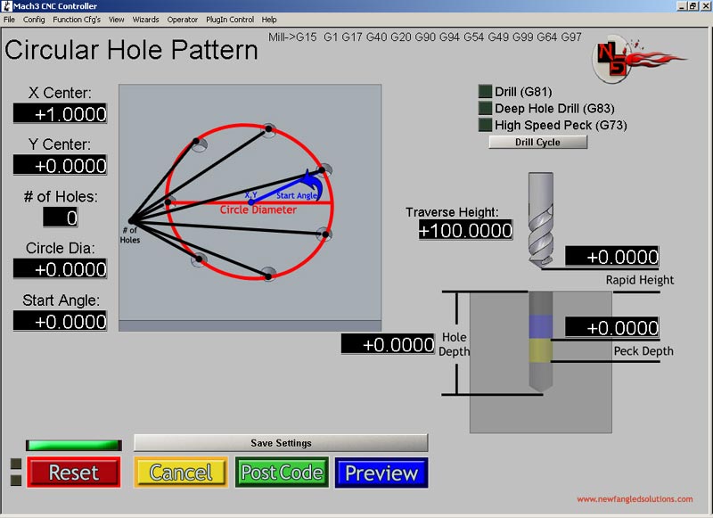Click the hole depth cross-section illustration
713x518 pixels.
coord(540,362)
